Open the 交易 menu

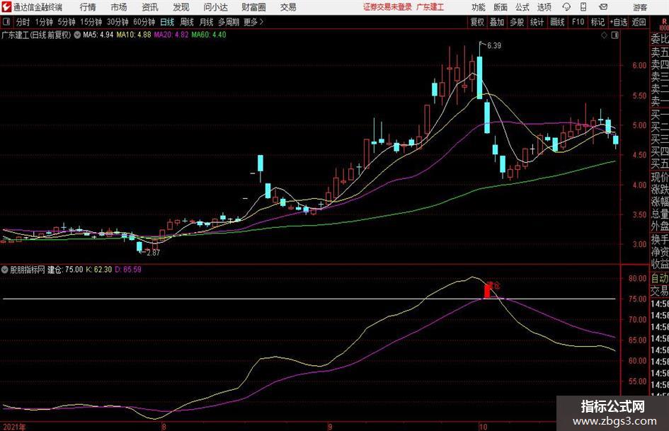288,7
